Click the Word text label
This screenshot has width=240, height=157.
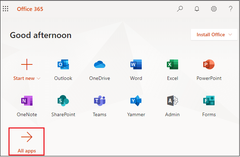[x=136, y=78]
